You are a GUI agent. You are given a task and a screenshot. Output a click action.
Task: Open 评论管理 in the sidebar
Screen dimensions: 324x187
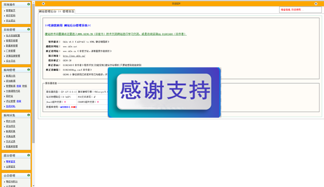[x=10, y=101]
